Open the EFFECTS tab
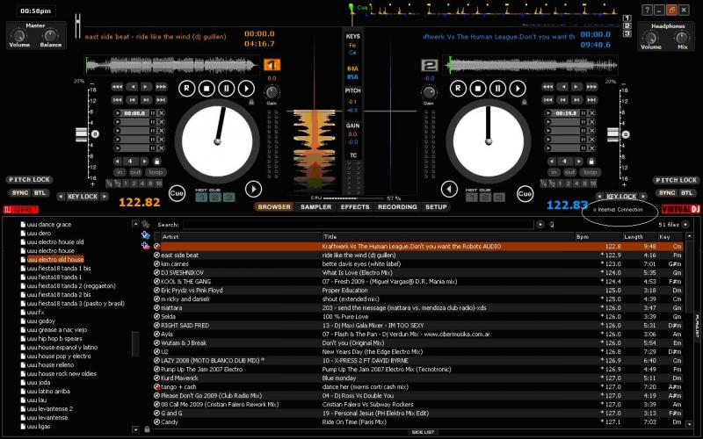 (355, 207)
